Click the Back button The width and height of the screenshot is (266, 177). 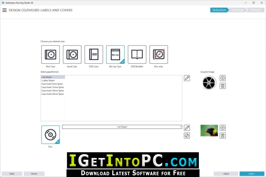(226, 174)
